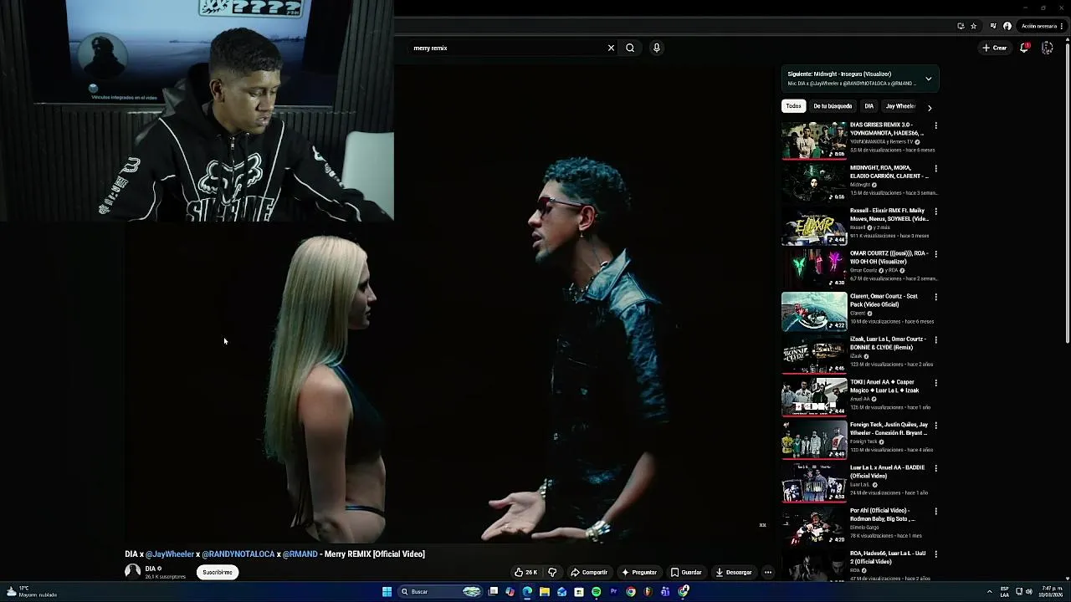Open options menu for Luar La L BADDIE video
The image size is (1071, 602).
coord(935,468)
